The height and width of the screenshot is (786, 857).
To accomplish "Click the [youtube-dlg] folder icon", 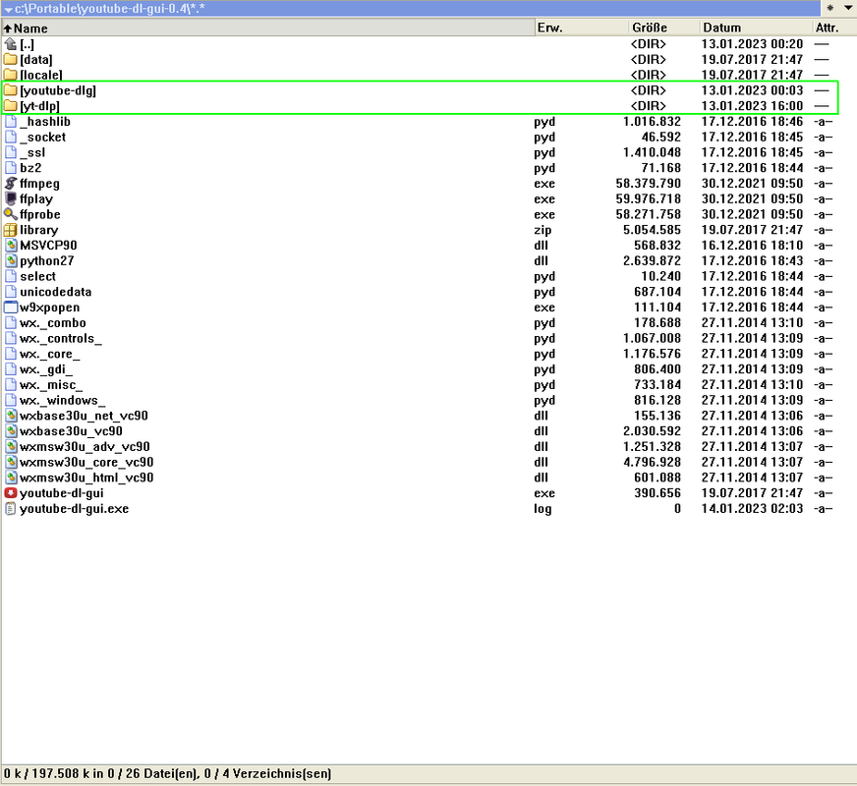I will click(11, 90).
